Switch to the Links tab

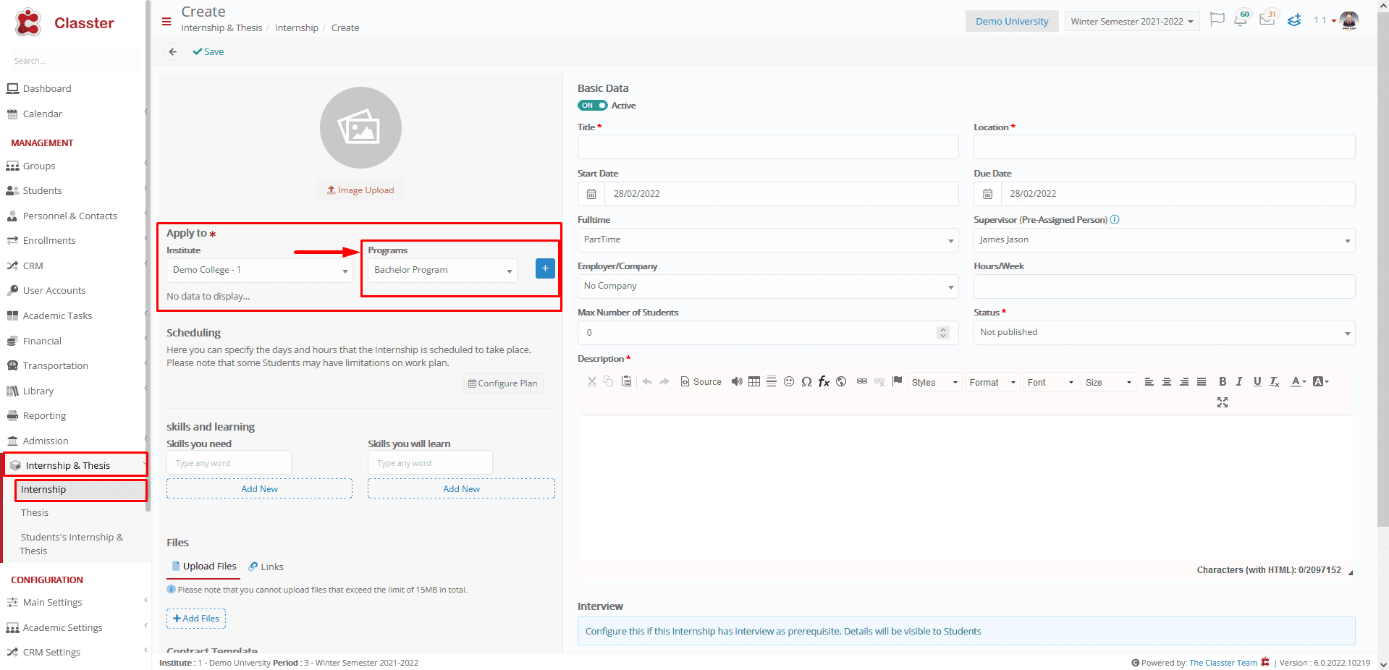(x=266, y=567)
